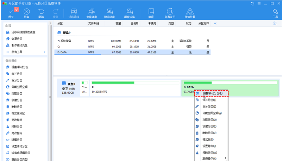Choose 拆分分区 in the left sidebar
This screenshot has height=161, width=283.
pos(17,80)
